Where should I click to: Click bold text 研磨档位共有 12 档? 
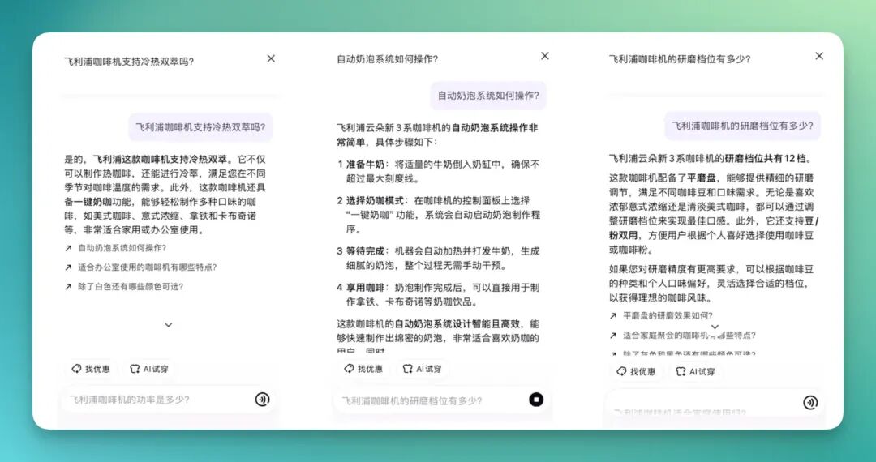pyautogui.click(x=766, y=159)
